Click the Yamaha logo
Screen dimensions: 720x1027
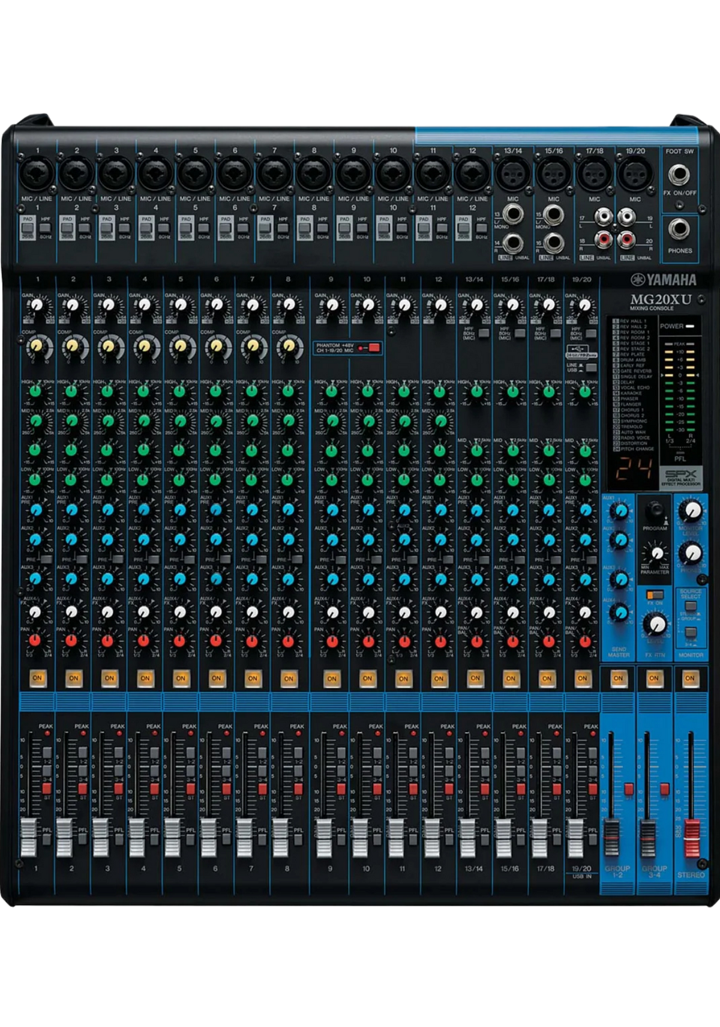click(664, 279)
